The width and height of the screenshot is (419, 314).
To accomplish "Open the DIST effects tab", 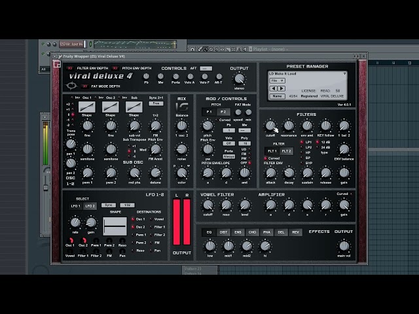I will (223, 232).
